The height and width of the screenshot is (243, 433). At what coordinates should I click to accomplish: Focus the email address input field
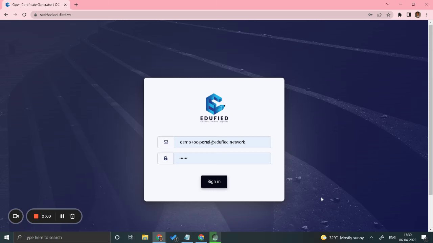222,142
